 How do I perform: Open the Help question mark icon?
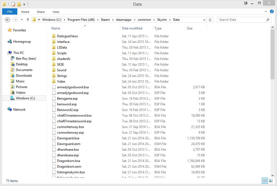pyautogui.click(x=272, y=12)
